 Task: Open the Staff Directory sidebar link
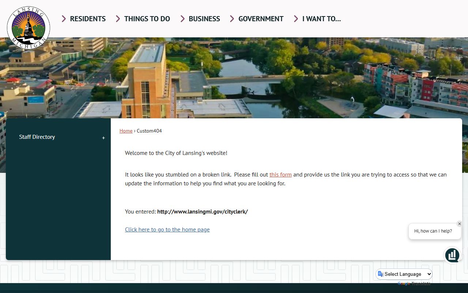37,137
